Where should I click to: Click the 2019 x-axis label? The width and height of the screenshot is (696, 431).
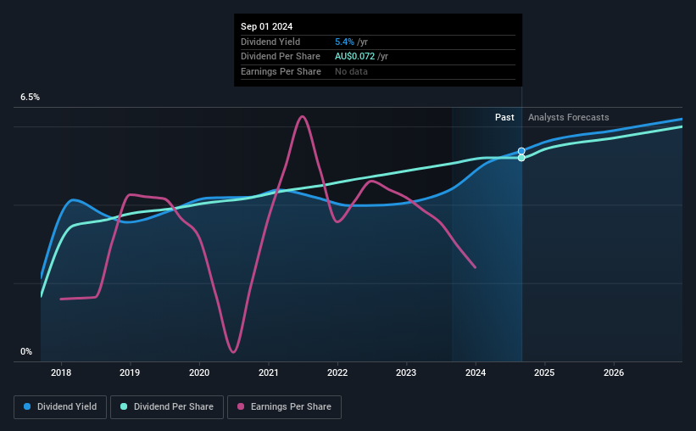point(130,372)
